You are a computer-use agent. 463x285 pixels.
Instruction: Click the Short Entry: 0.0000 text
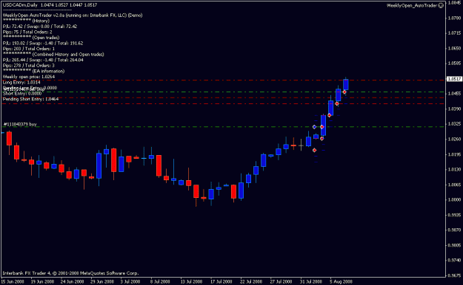[x=22, y=94]
